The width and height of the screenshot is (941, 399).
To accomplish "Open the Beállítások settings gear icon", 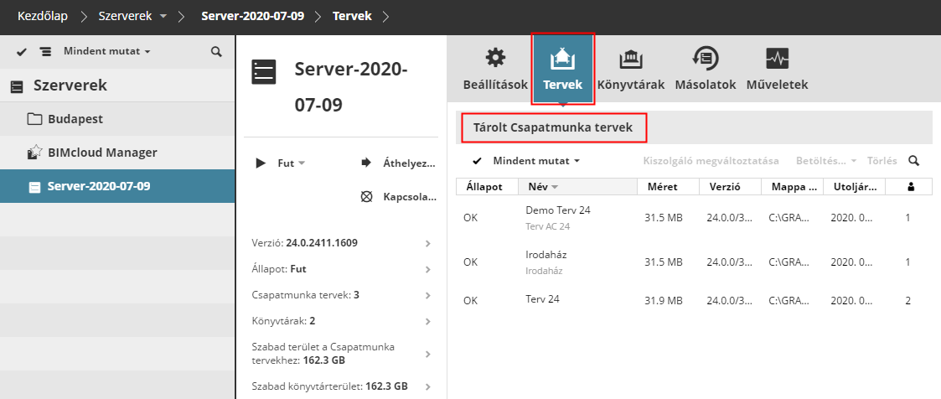I will pos(495,58).
